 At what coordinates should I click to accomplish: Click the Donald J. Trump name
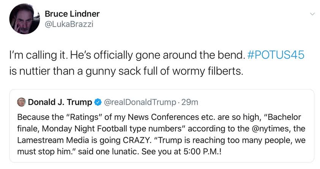tap(60, 102)
